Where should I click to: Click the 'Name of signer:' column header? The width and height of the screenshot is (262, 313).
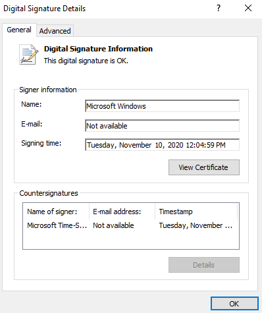56,212
